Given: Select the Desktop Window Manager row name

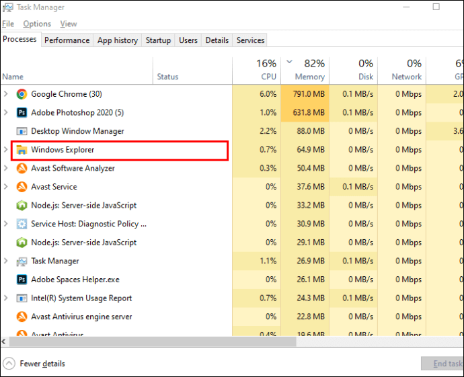Looking at the screenshot, I should point(77,131).
